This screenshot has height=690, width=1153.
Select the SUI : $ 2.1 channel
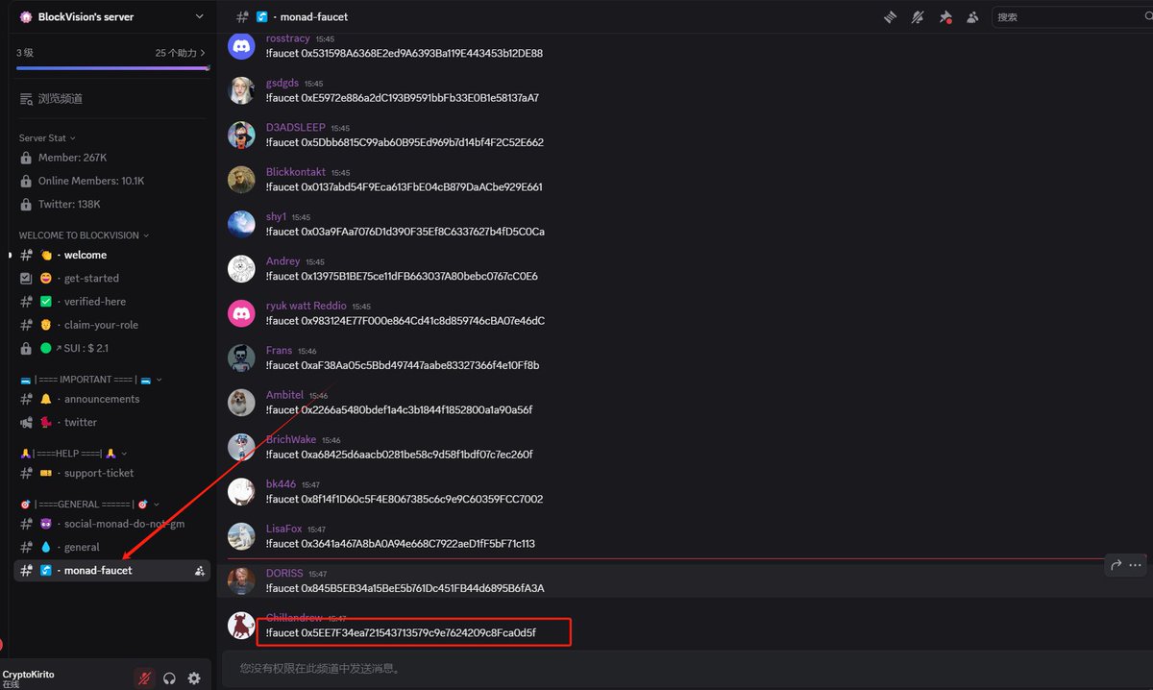[110, 348]
